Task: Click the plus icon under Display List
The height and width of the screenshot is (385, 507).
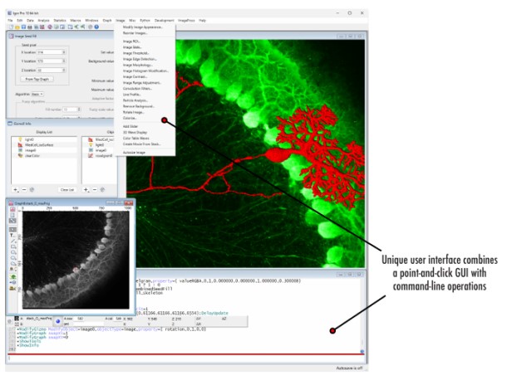Action: click(15, 189)
